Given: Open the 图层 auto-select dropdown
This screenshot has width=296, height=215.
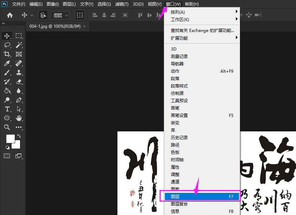Looking at the screenshot, I should point(60,15).
